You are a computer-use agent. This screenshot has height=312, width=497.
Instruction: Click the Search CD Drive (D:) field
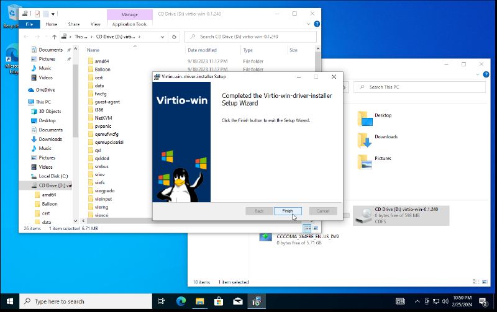(250, 37)
